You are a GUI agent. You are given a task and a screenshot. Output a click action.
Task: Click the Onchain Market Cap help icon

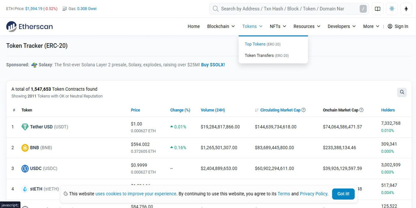pyautogui.click(x=361, y=110)
